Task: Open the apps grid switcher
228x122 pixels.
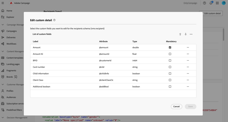Action: [217, 3]
